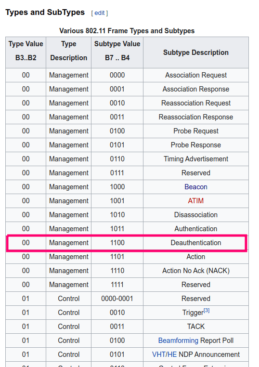This screenshot has height=367, width=259.
Task: Click the Types and SubTypes section heading
Action: [x=45, y=12]
